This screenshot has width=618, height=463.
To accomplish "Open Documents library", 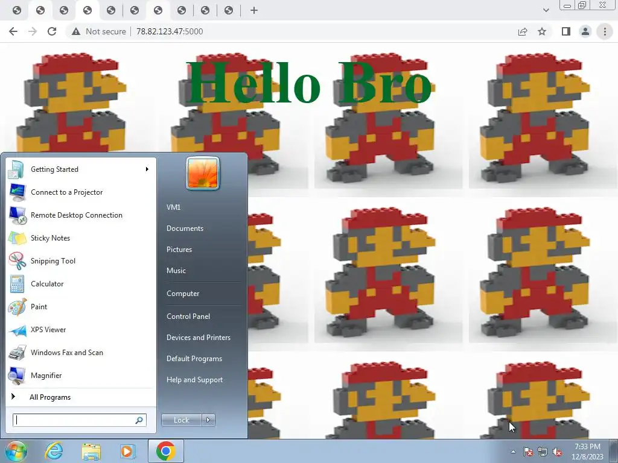I will pos(185,228).
